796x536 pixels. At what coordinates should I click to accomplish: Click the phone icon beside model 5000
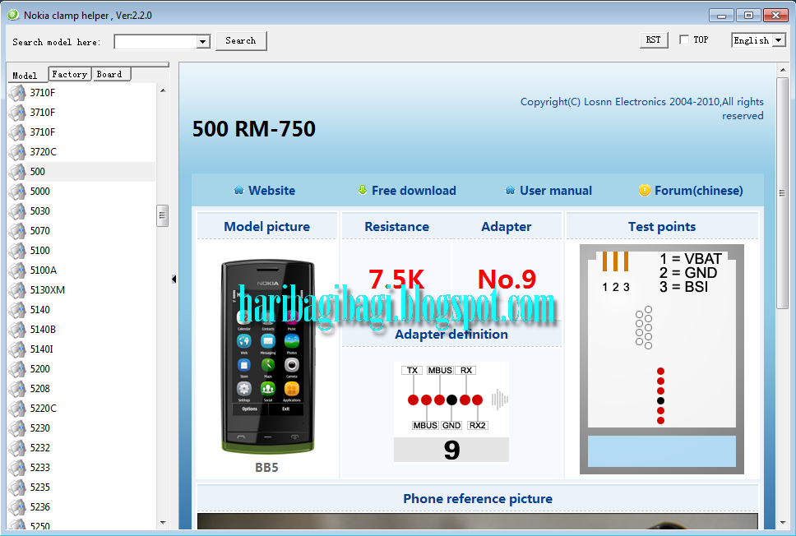coord(17,192)
